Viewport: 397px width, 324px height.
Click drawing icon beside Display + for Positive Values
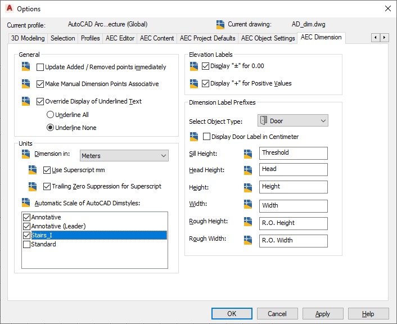tap(194, 84)
